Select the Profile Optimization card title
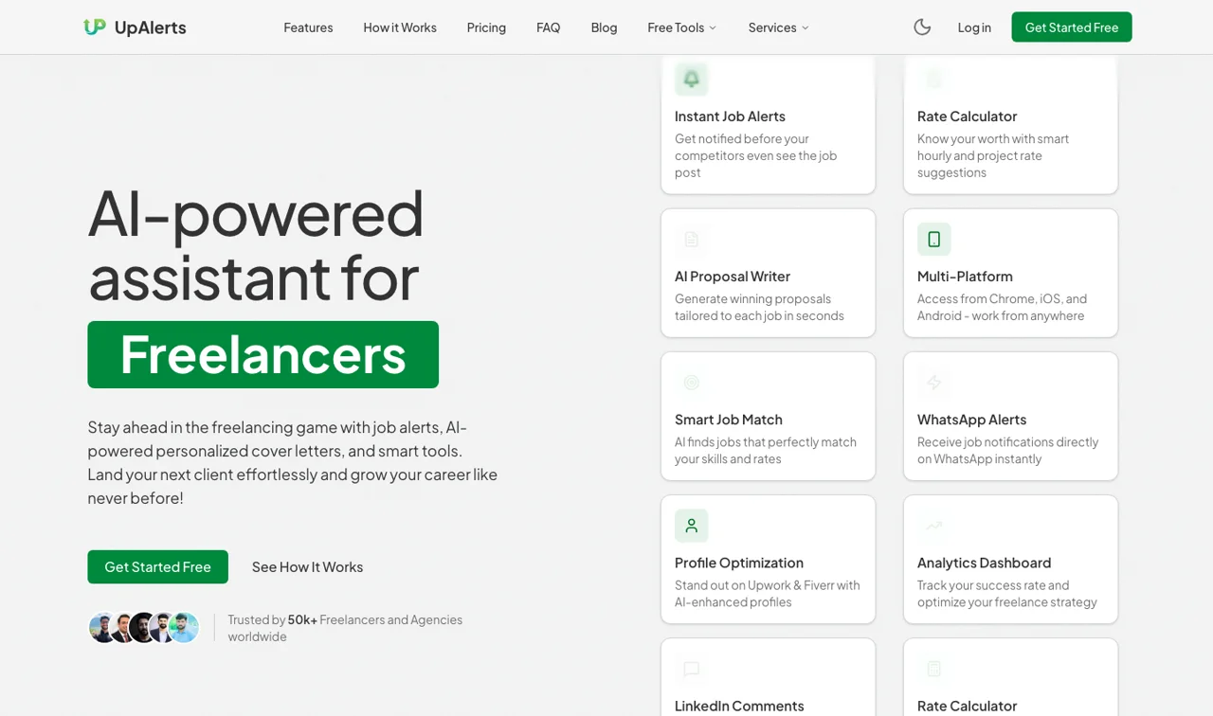The image size is (1213, 716). (x=739, y=563)
